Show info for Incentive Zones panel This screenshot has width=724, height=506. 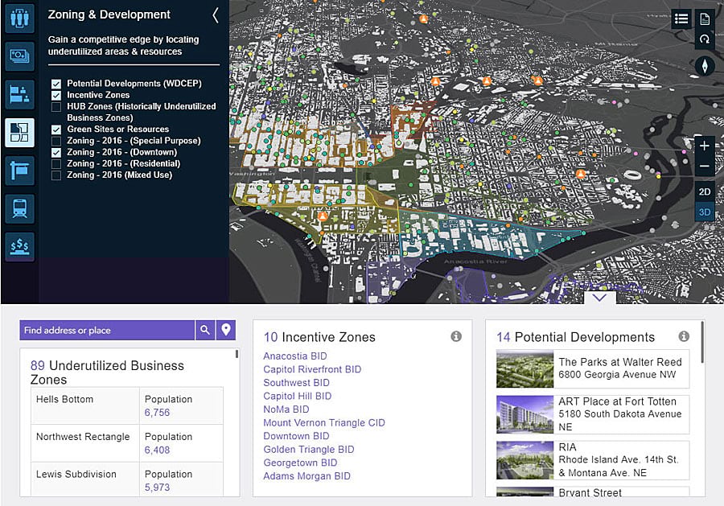456,336
